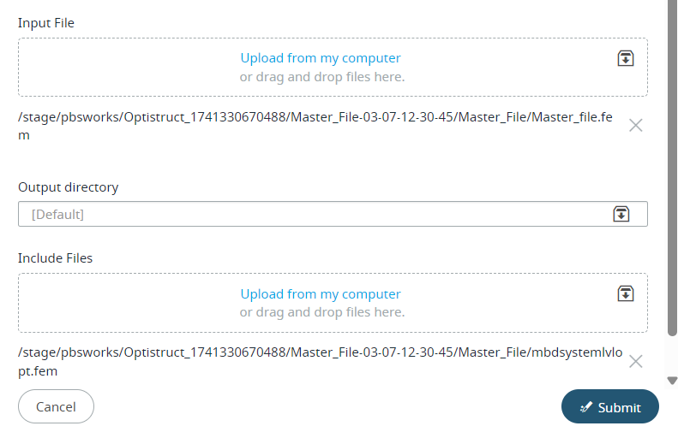Open the server file browser icon for Include Files

[625, 294]
